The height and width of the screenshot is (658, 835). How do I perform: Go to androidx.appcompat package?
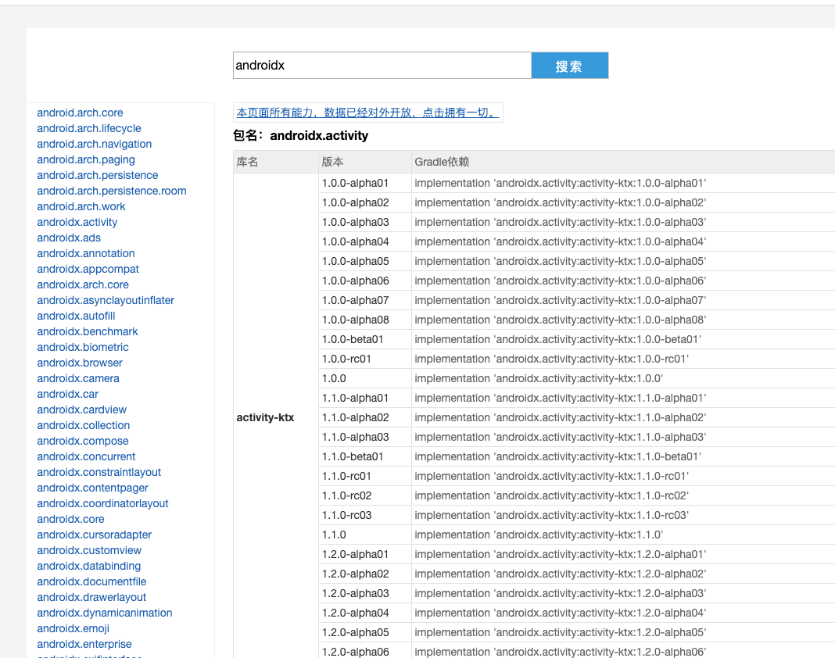[x=88, y=269]
